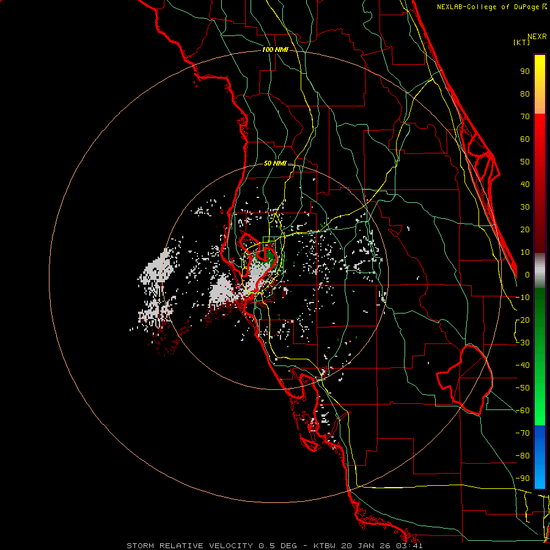Pick the -40 value on velocity scale
Image resolution: width=550 pixels, height=550 pixels.
pos(522,365)
